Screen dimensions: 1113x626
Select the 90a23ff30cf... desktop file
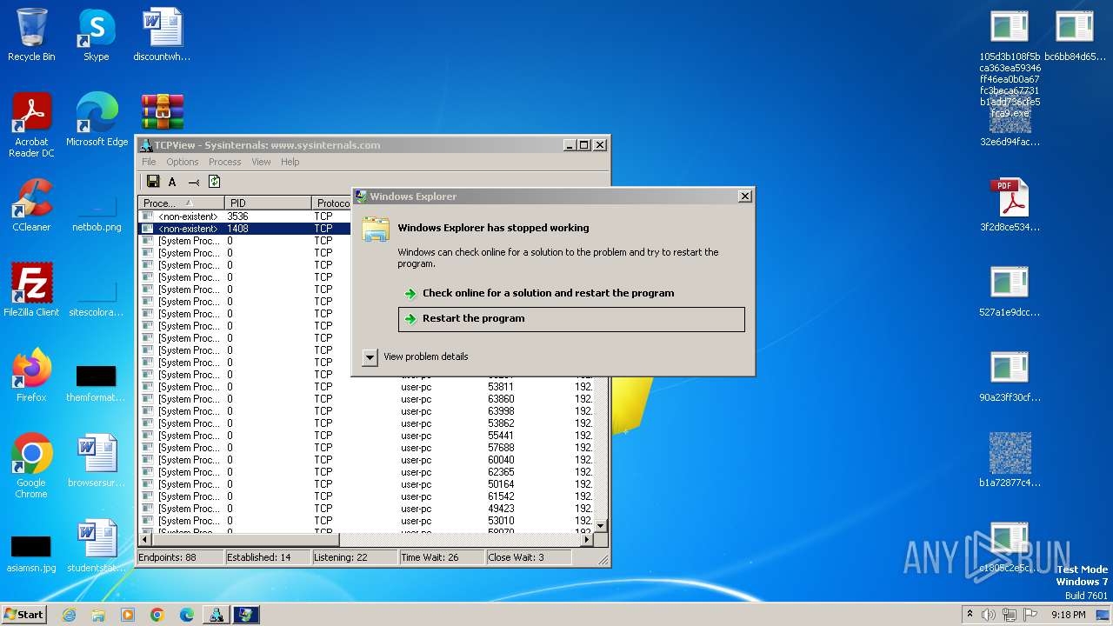(x=1010, y=376)
